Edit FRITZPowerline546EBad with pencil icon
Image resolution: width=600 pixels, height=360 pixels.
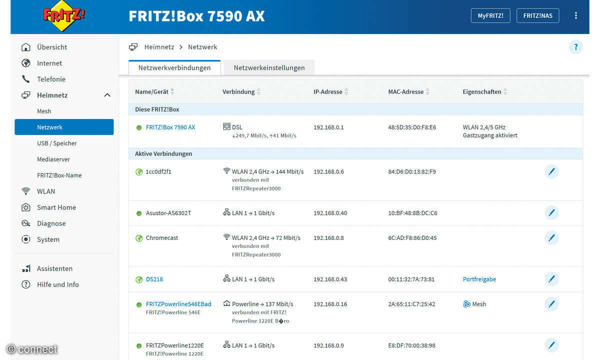coord(551,304)
